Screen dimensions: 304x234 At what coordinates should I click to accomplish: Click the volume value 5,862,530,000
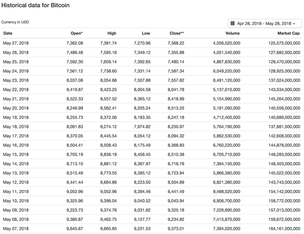[x=227, y=136]
